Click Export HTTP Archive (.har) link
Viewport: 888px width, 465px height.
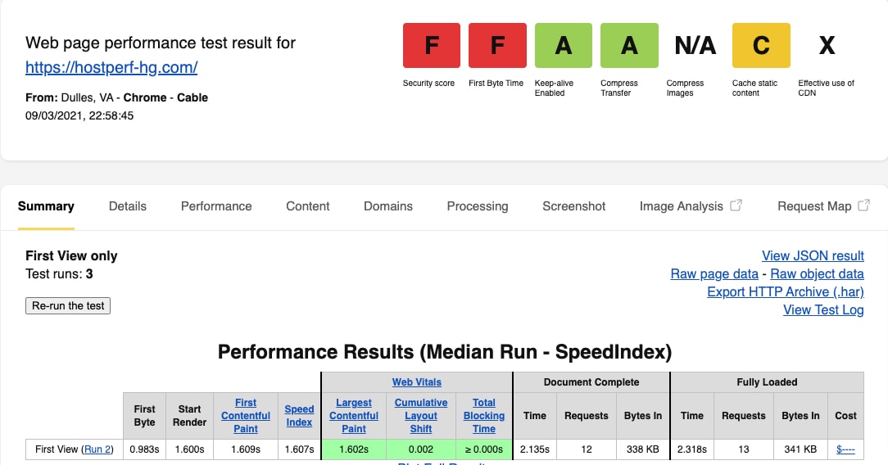pyautogui.click(x=786, y=292)
